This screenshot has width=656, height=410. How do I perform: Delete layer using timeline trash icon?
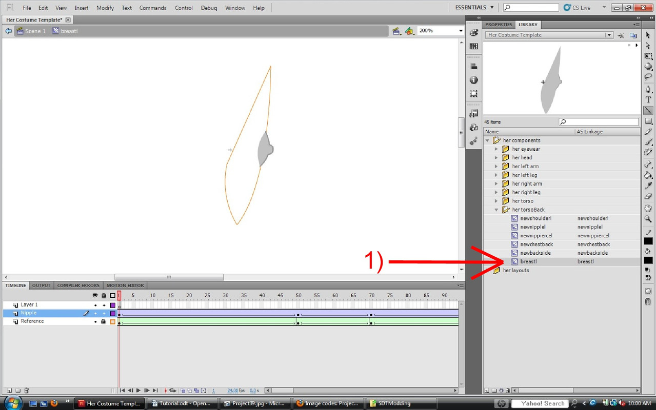click(x=27, y=391)
